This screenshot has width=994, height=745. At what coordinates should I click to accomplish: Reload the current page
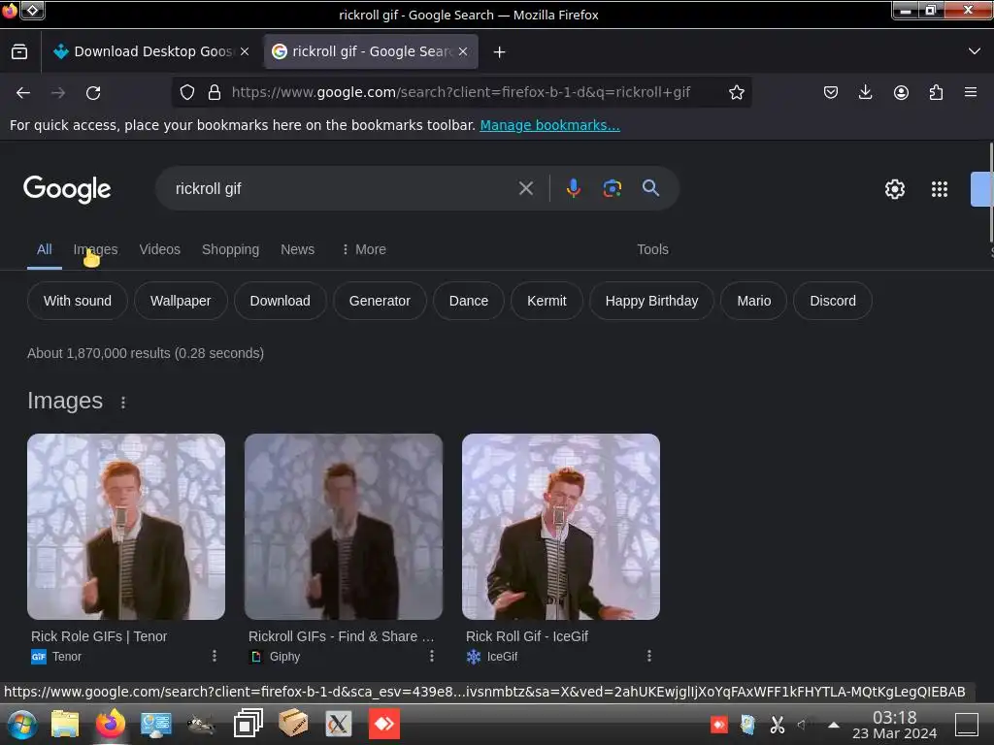tap(93, 92)
